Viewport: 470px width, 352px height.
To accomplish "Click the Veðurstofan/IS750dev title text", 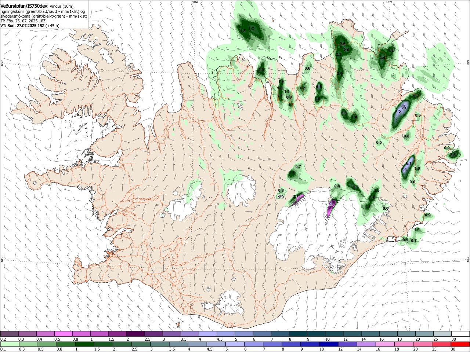I will point(24,6).
